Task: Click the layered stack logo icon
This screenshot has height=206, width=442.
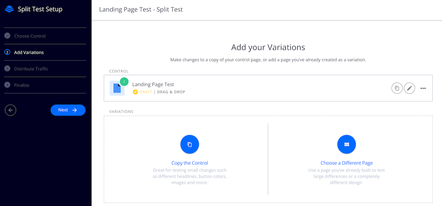Action: (9, 9)
